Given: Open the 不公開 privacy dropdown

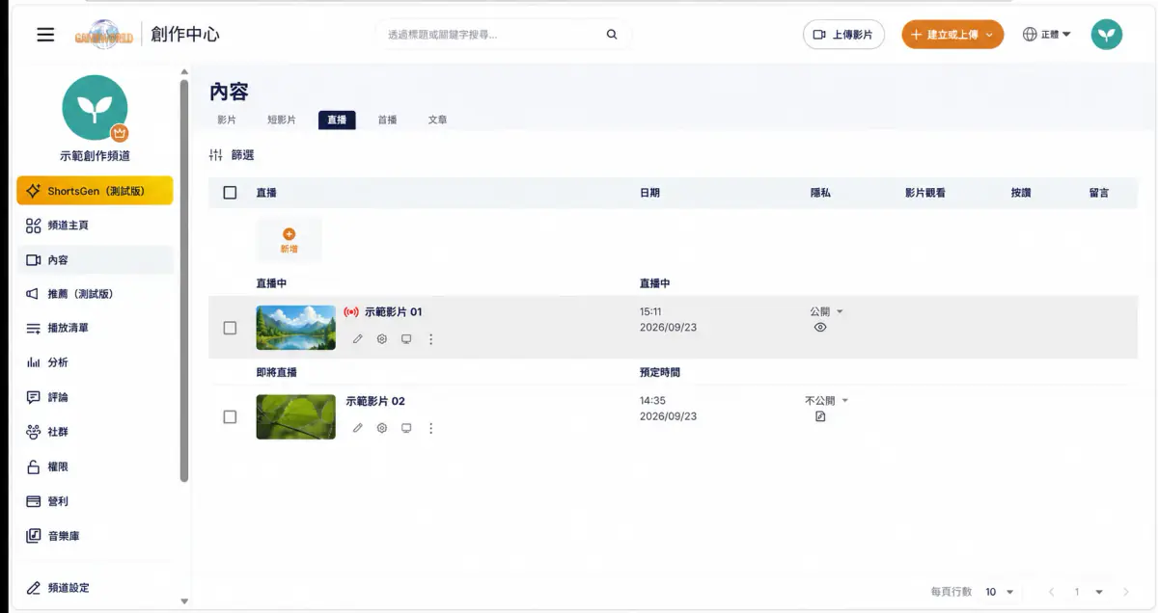Looking at the screenshot, I should pos(826,400).
